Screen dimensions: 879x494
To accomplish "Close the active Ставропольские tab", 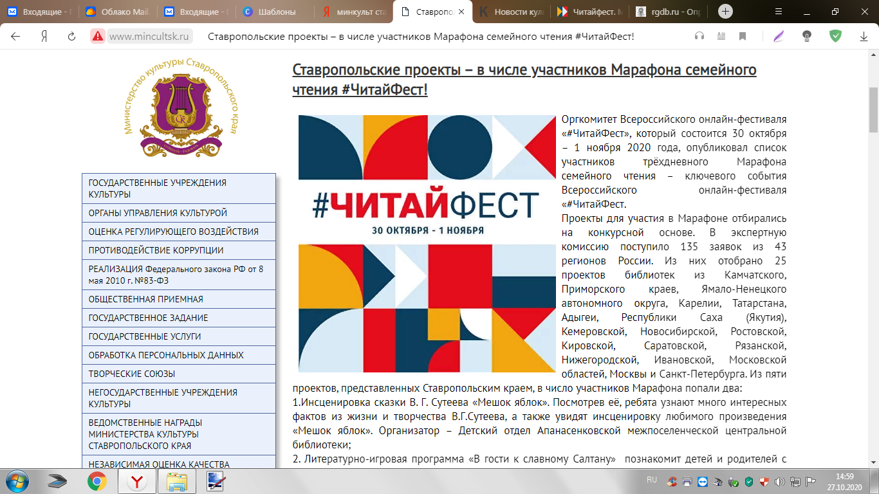I will pos(461,12).
